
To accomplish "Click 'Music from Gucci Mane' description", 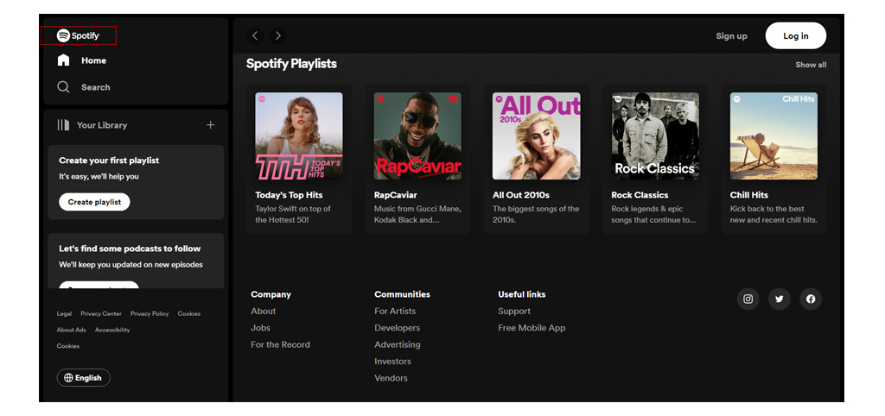I will 417,214.
